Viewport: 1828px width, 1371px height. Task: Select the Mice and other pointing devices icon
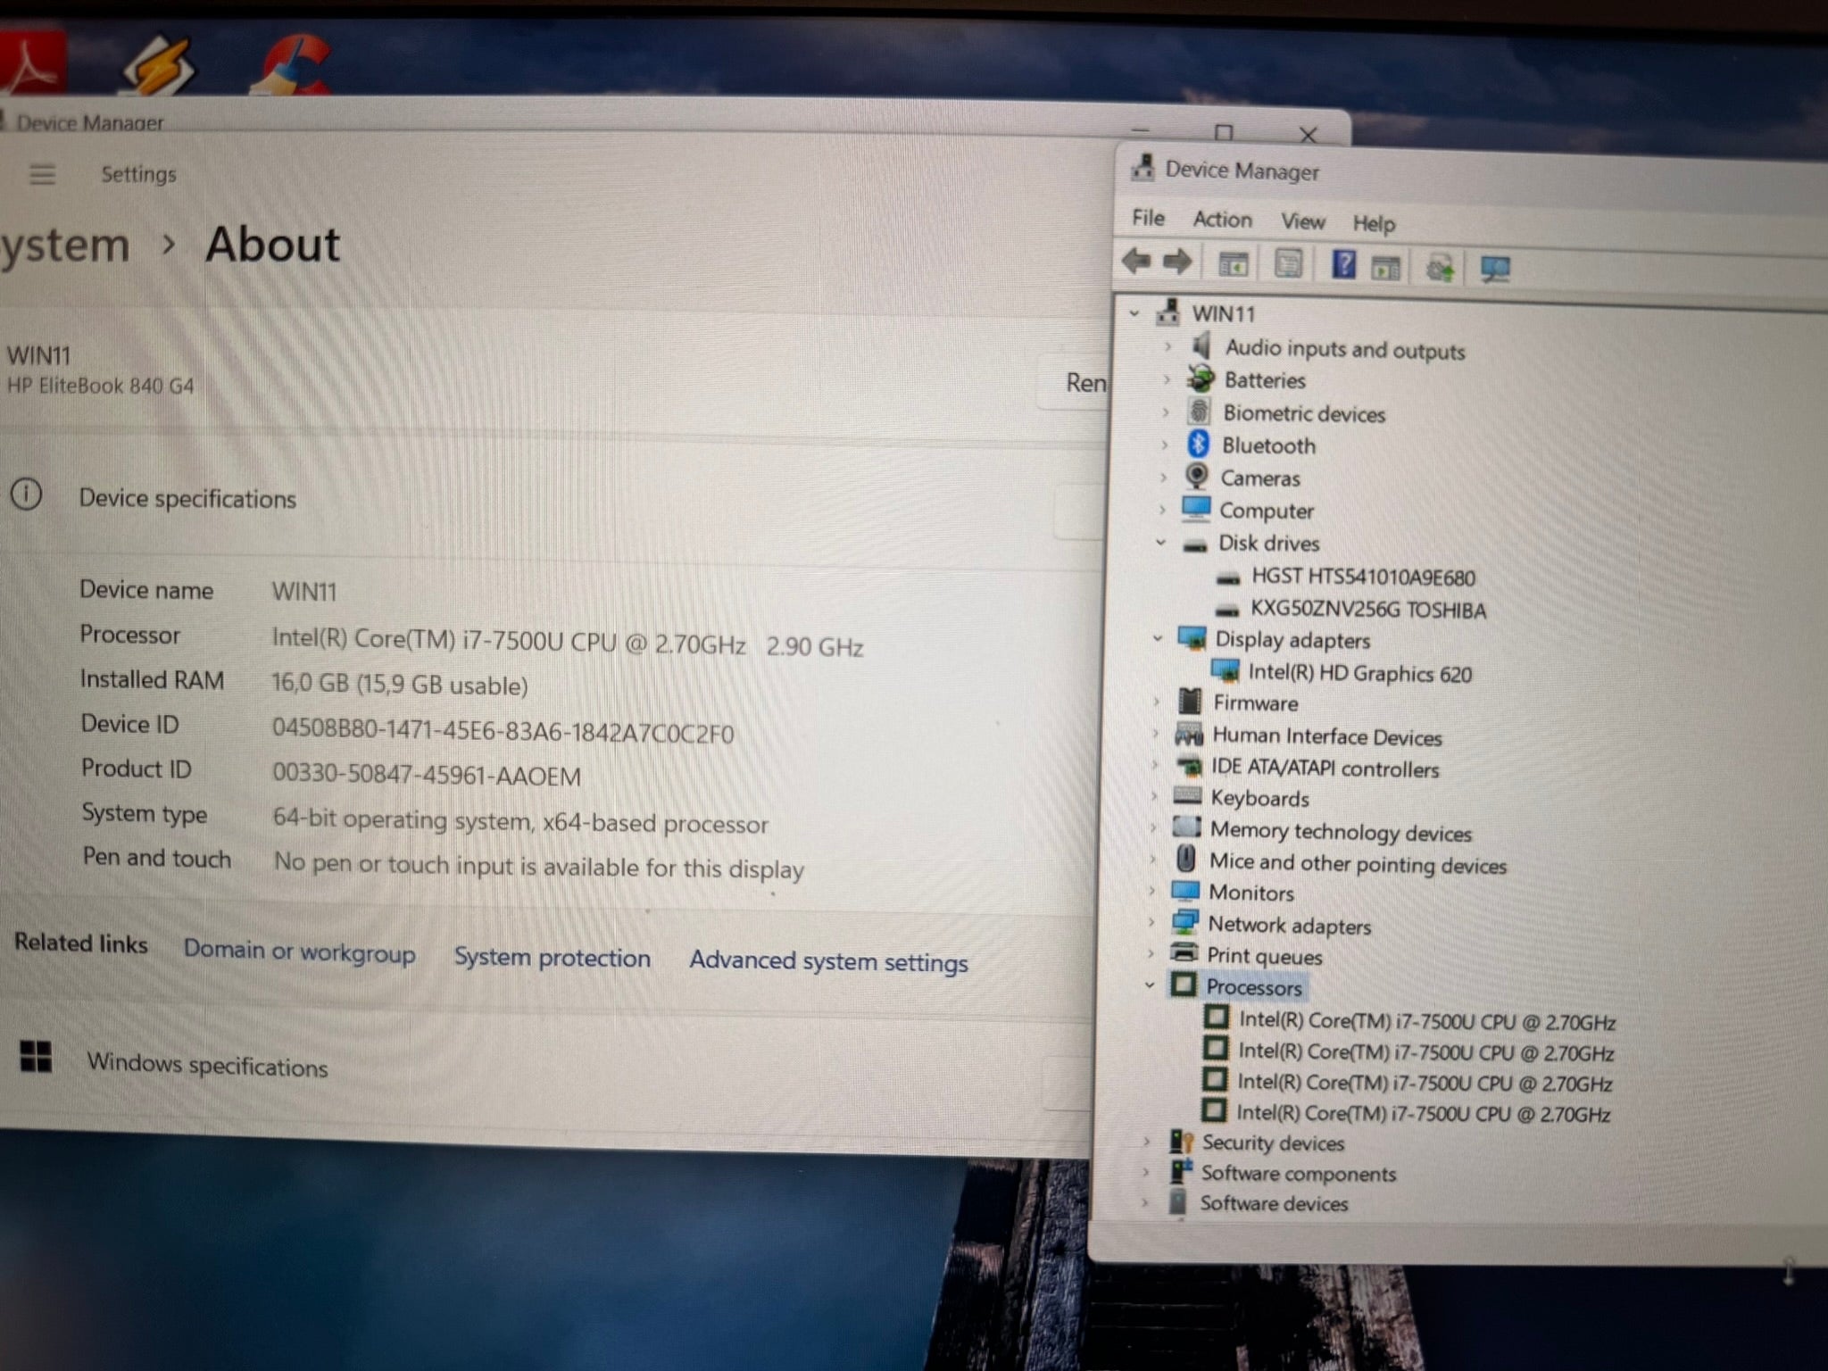point(1185,860)
